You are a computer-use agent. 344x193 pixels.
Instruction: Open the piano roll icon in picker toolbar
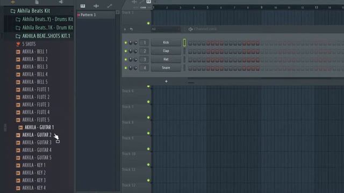[83, 6]
